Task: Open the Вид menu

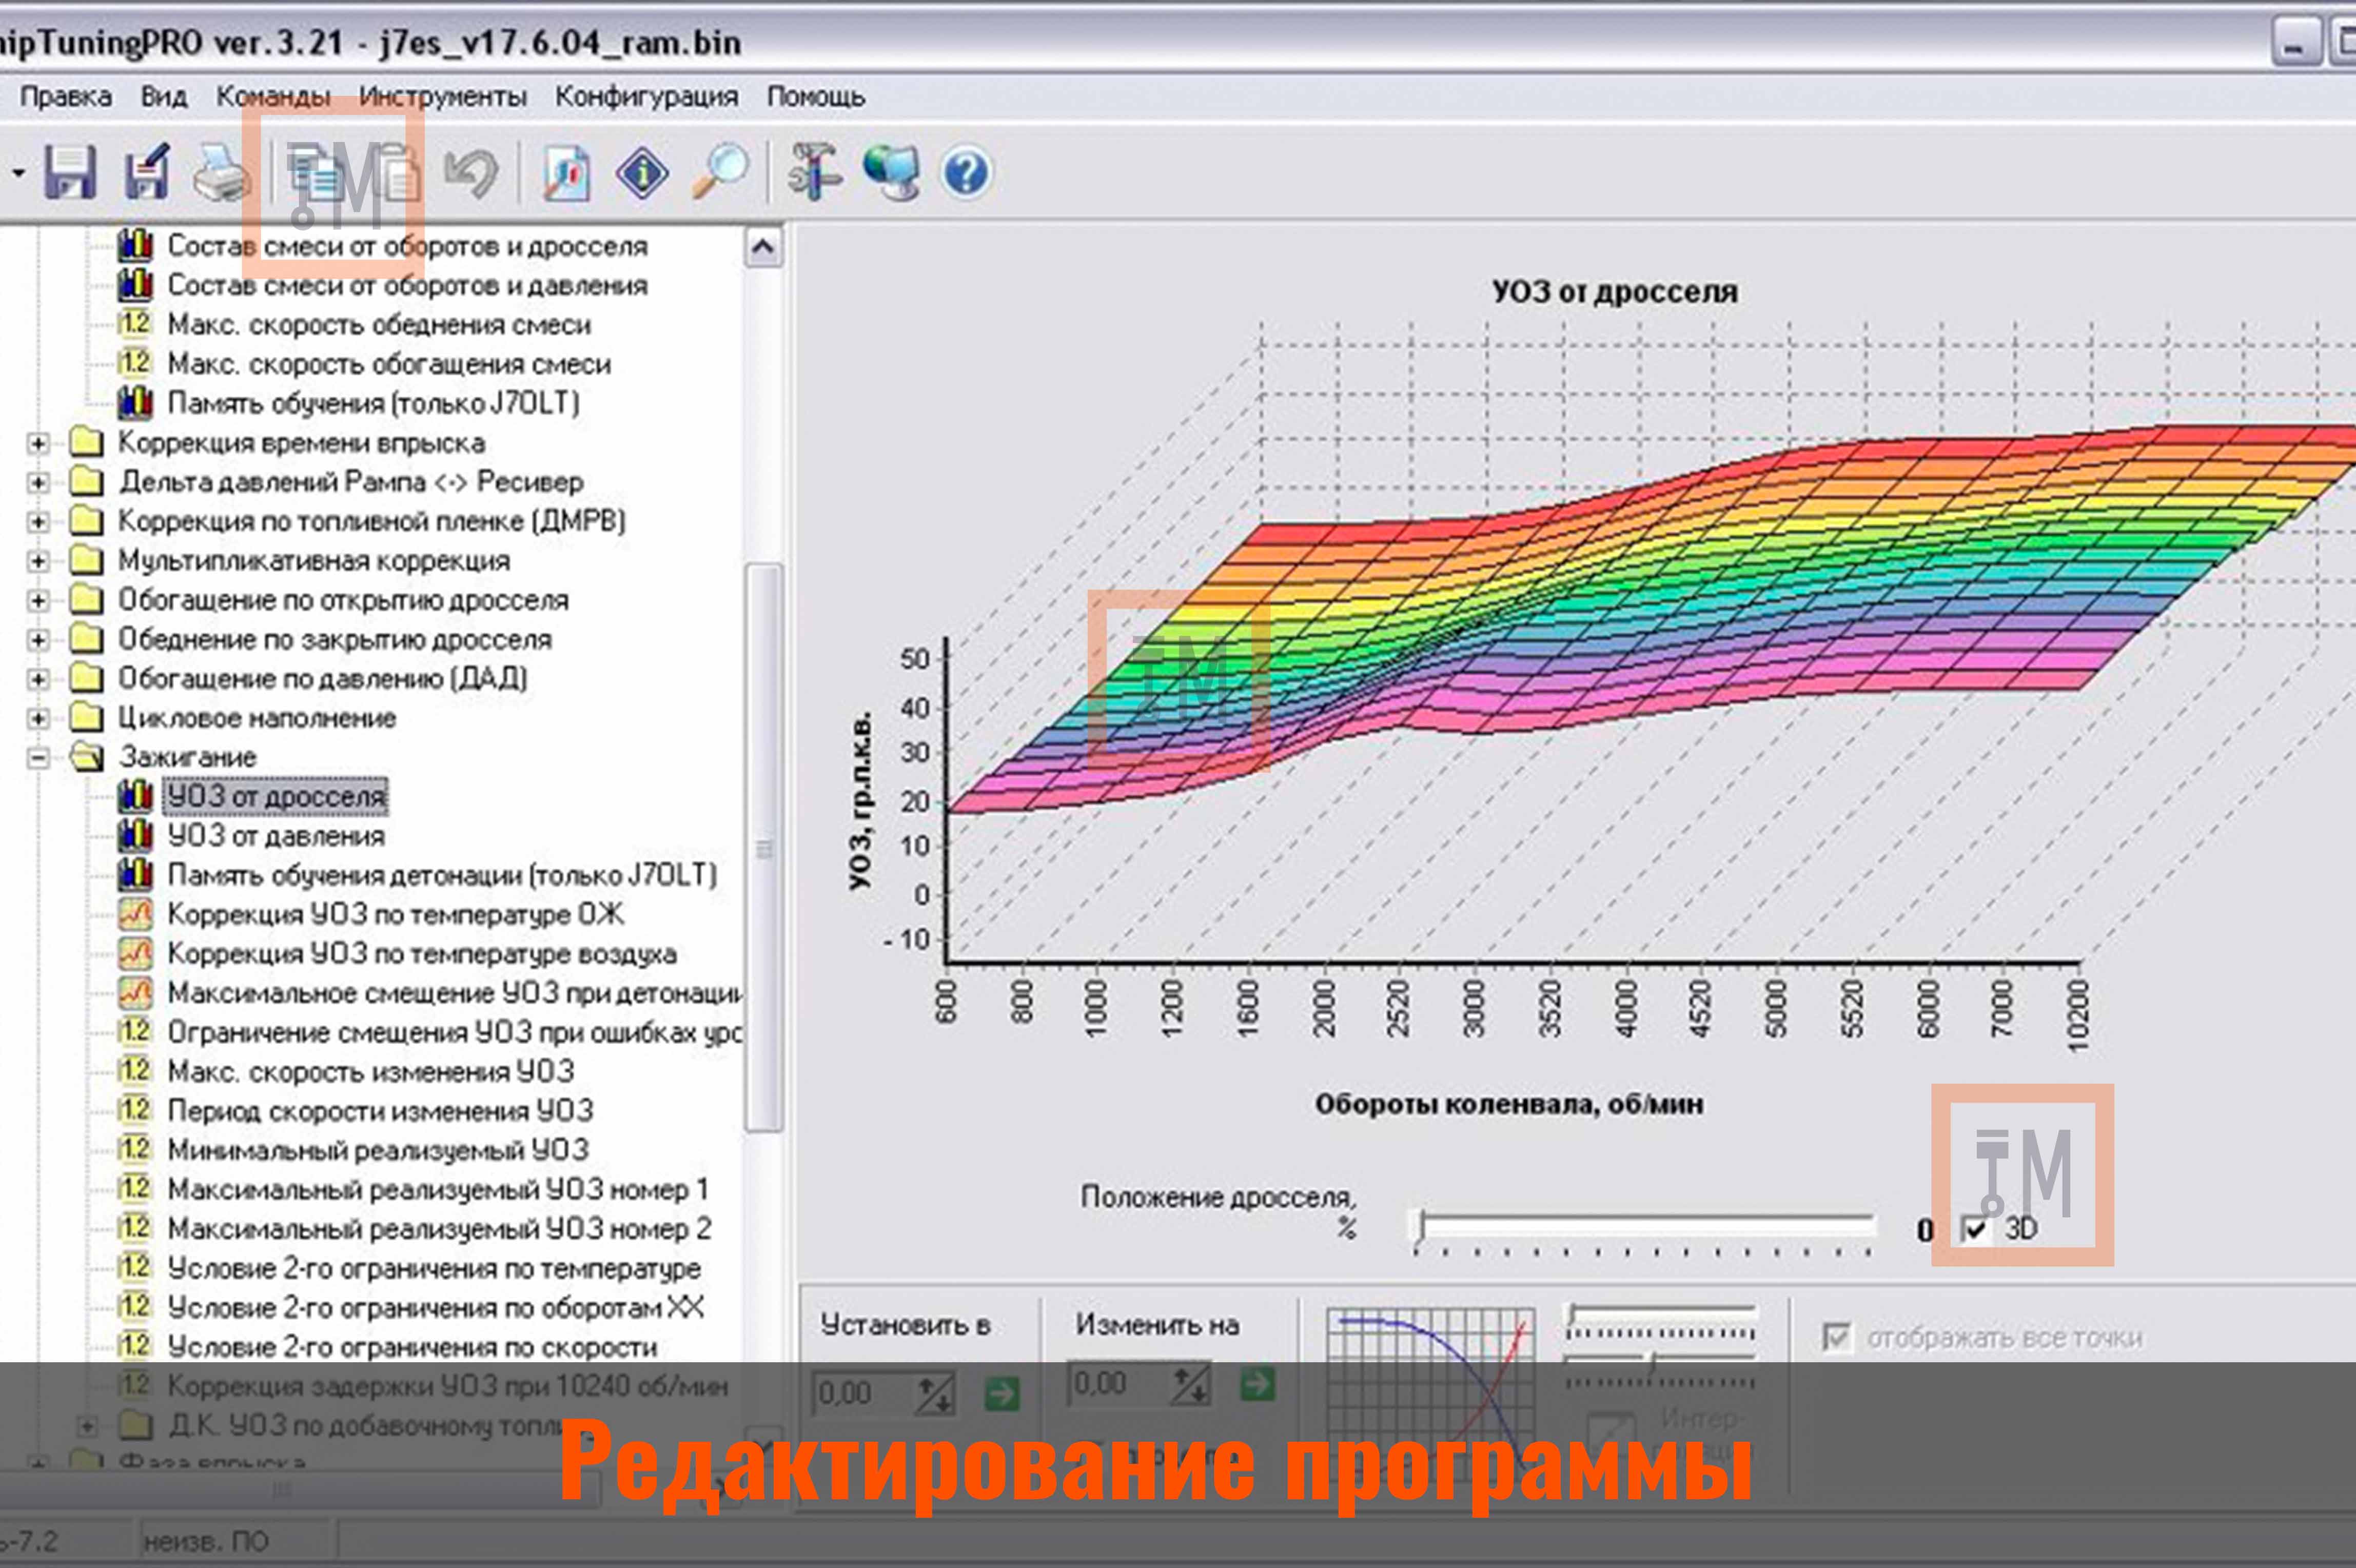Action: point(164,96)
